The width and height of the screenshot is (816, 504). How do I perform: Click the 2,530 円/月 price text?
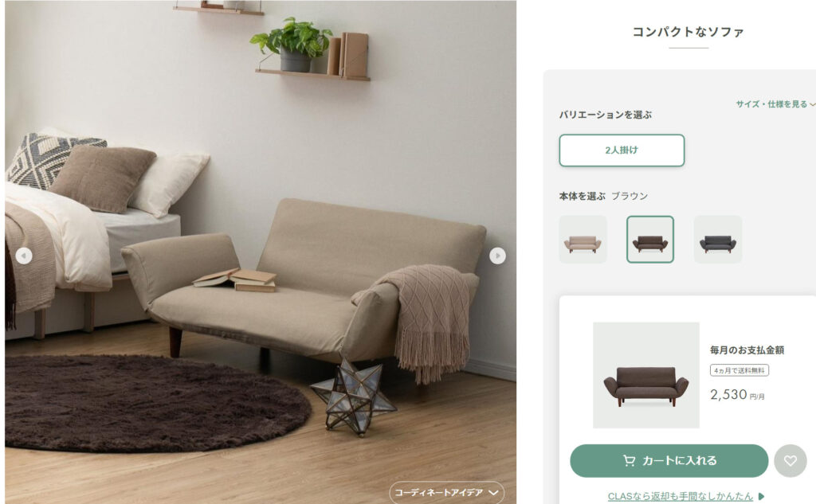(x=737, y=395)
